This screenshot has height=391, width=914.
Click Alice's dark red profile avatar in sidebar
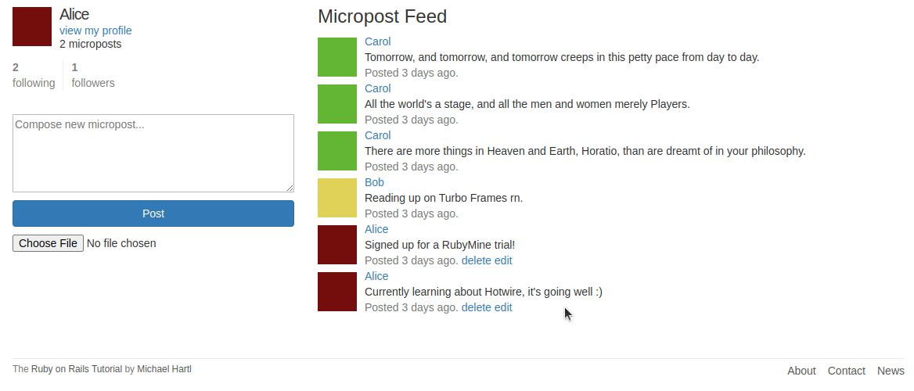(x=32, y=27)
